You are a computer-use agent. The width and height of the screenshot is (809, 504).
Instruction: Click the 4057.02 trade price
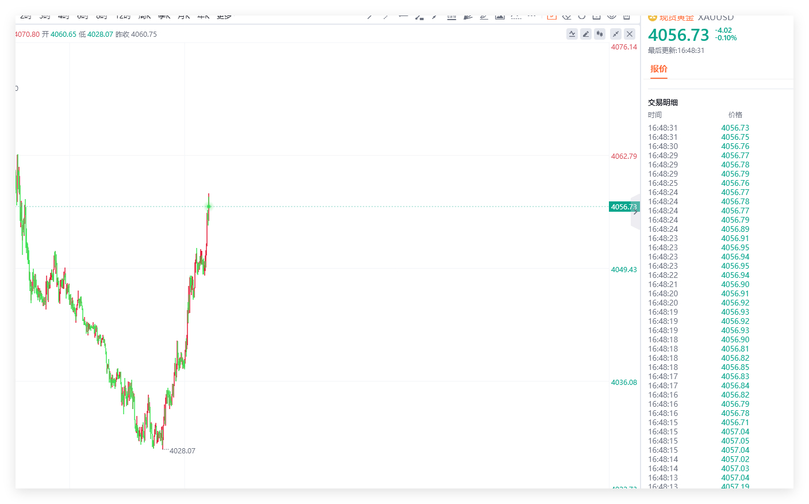click(x=735, y=460)
